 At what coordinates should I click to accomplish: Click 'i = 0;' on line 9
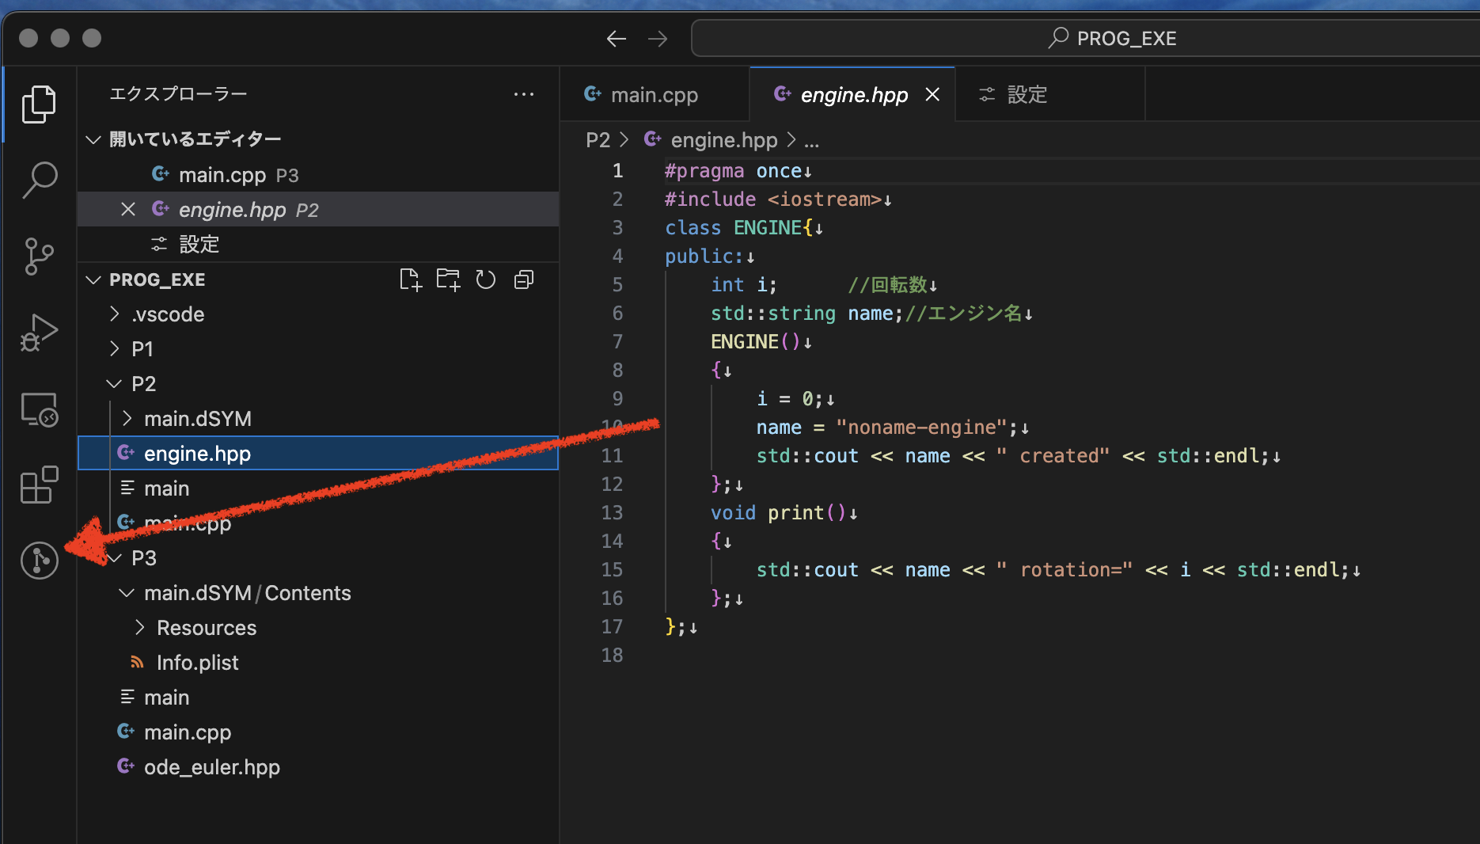coord(790,399)
